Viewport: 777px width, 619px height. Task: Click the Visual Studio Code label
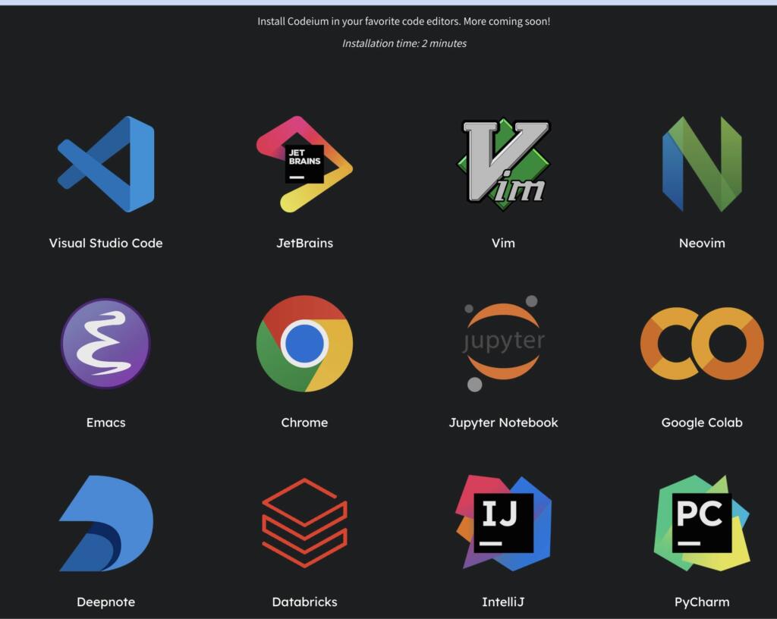(105, 243)
